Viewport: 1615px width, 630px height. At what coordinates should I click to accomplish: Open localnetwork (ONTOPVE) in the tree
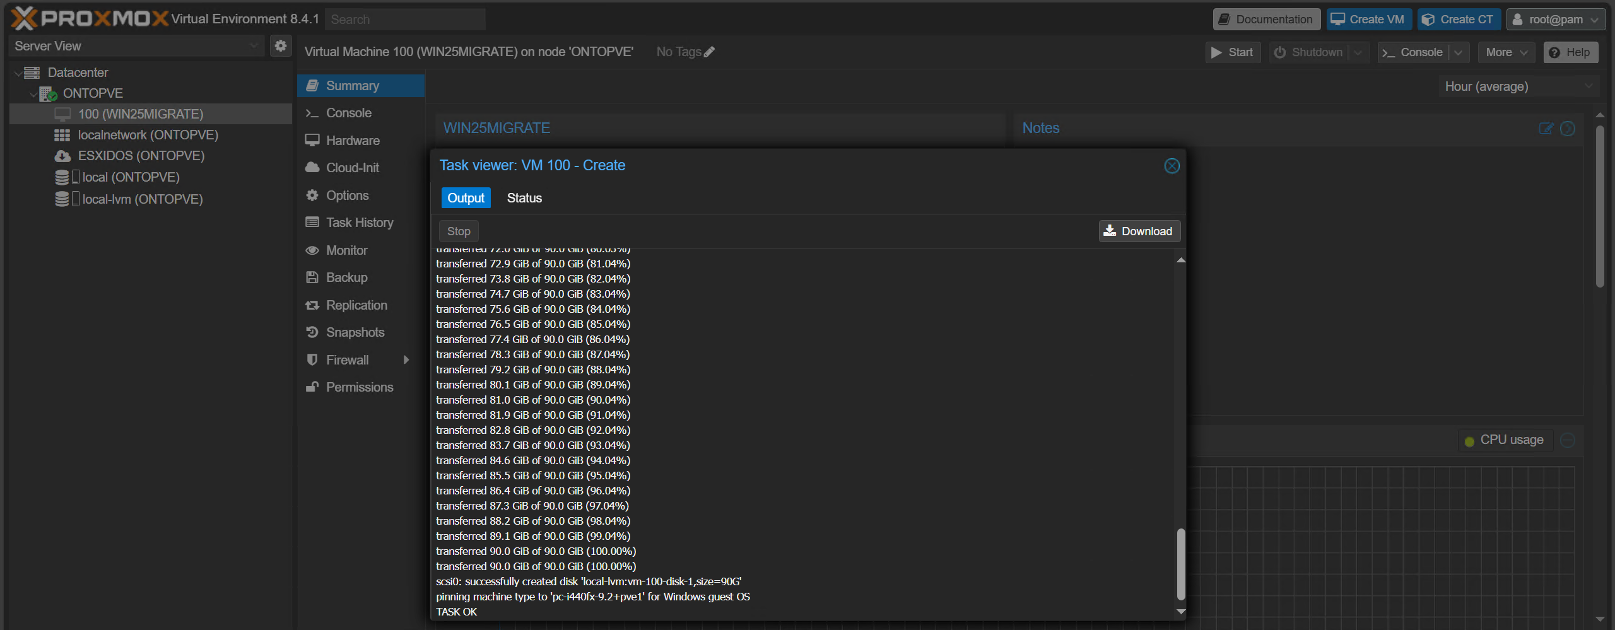click(148, 135)
